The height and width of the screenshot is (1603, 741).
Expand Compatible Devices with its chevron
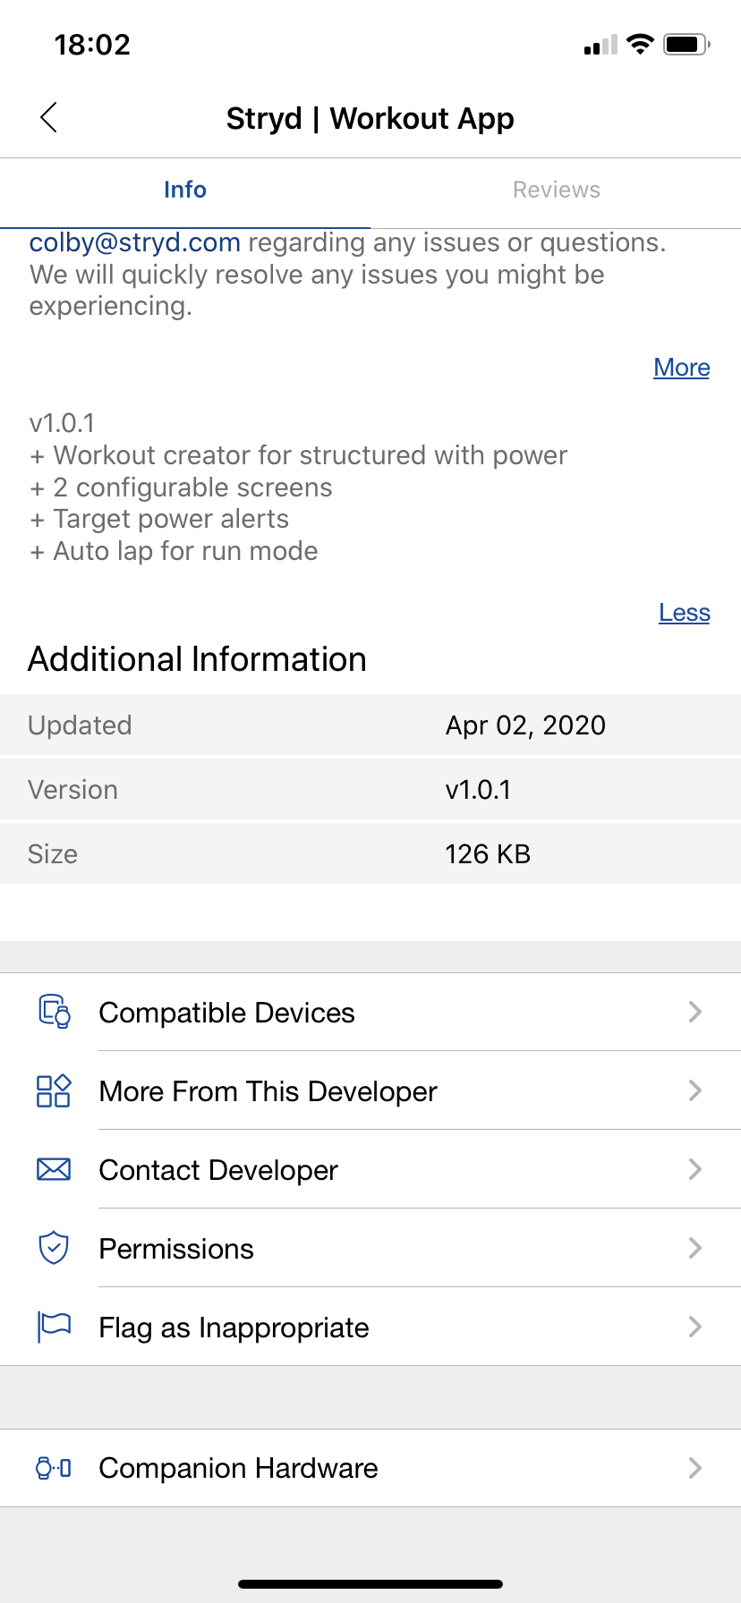[x=694, y=1012]
